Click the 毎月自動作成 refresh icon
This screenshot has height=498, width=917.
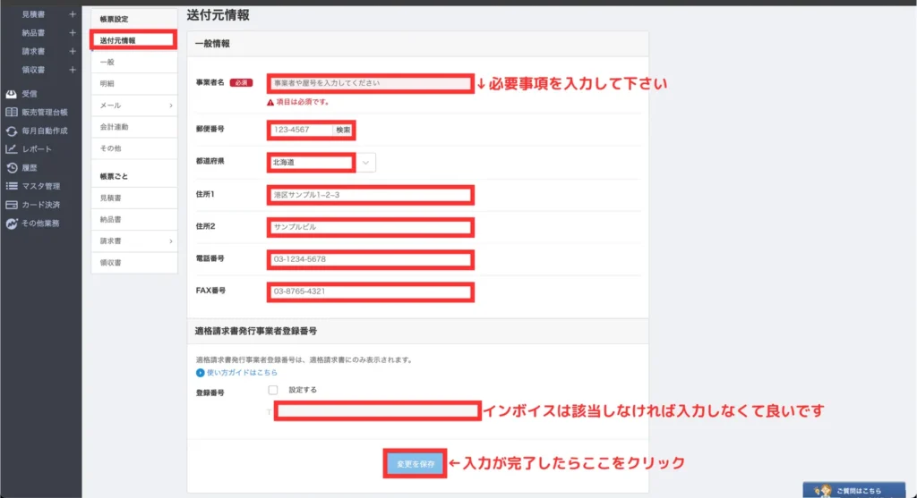(12, 131)
